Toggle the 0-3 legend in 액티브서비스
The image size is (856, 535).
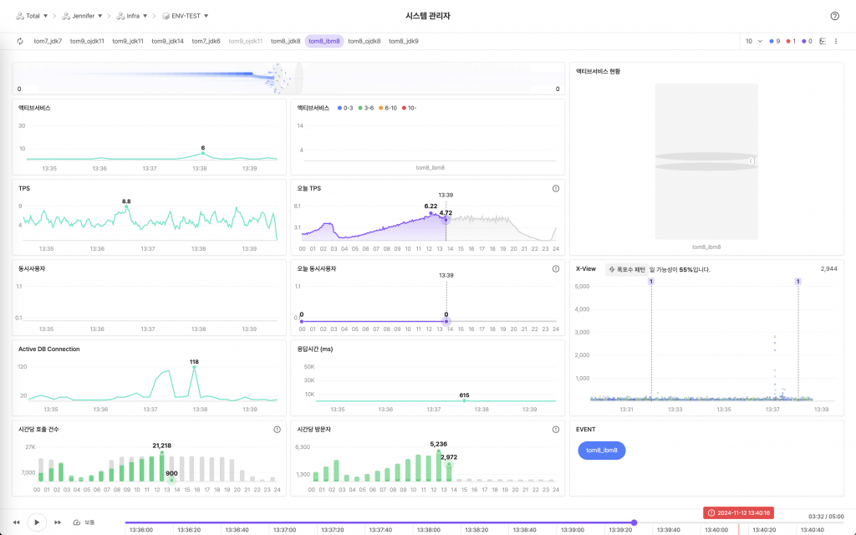345,108
